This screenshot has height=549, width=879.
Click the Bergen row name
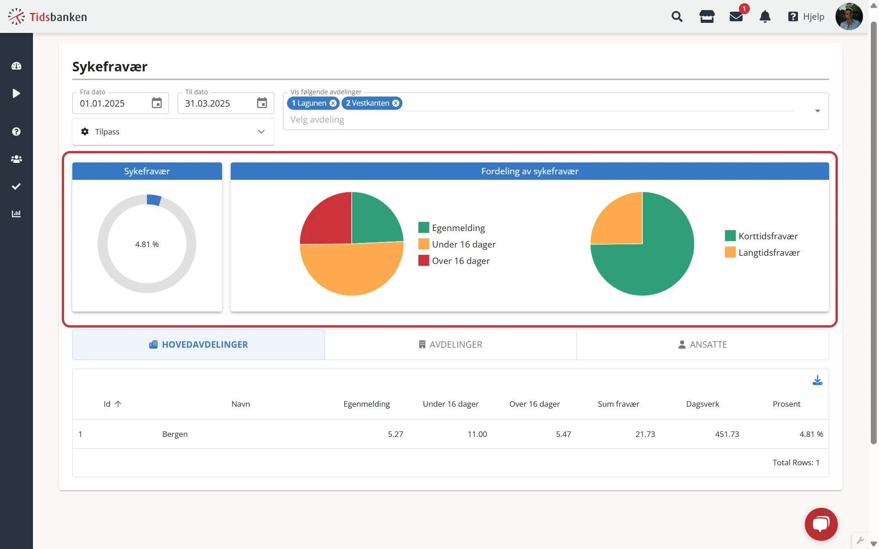(175, 434)
